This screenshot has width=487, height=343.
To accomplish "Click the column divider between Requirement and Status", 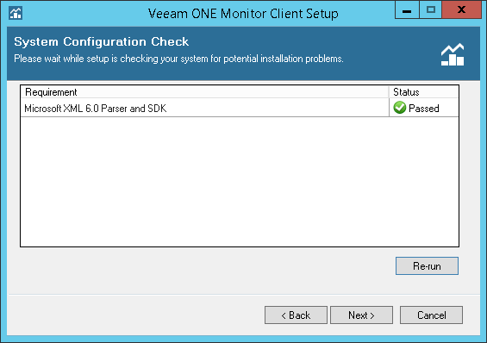I will tap(389, 92).
